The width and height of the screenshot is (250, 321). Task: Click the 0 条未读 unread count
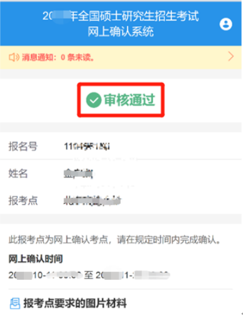pos(78,57)
